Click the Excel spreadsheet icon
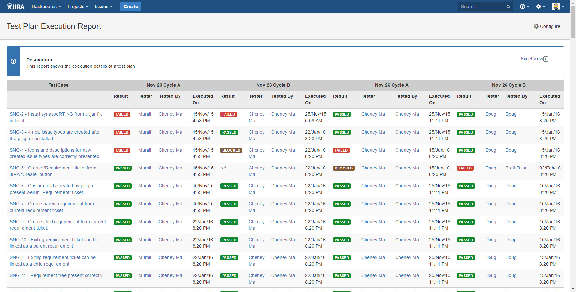576x292 pixels. click(546, 59)
